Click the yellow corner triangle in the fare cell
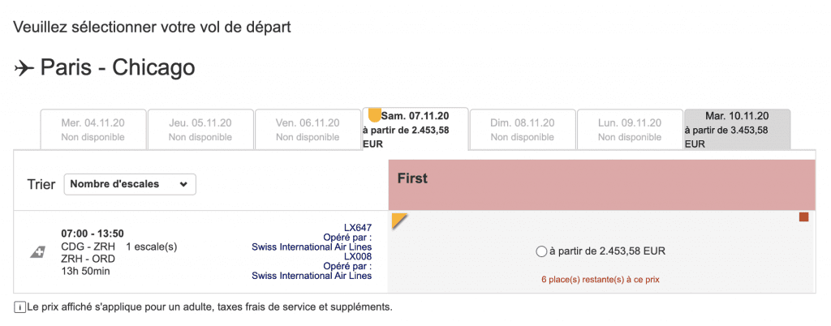This screenshot has width=831, height=326. (x=399, y=221)
